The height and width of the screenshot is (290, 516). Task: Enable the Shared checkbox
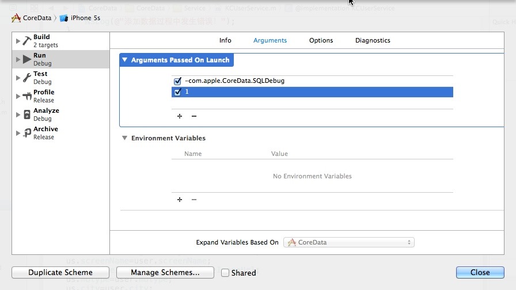(x=225, y=273)
